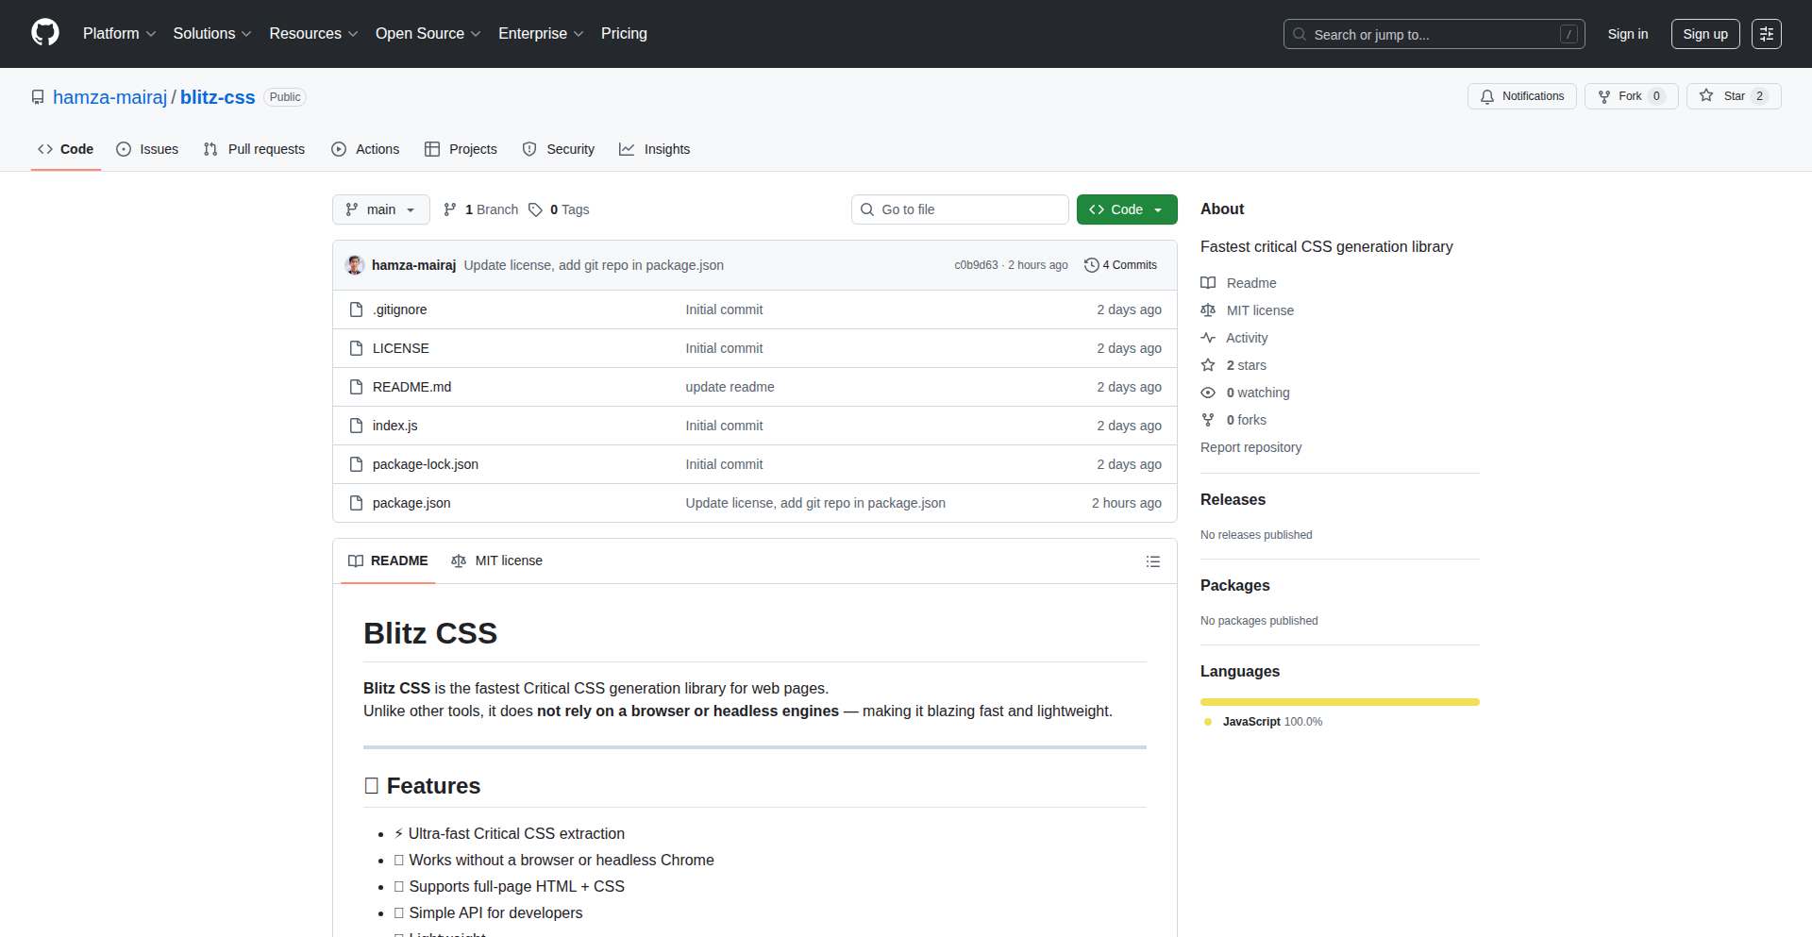Click hamza-mairaj's avatar in commit row
This screenshot has width=1812, height=937.
[x=355, y=265]
